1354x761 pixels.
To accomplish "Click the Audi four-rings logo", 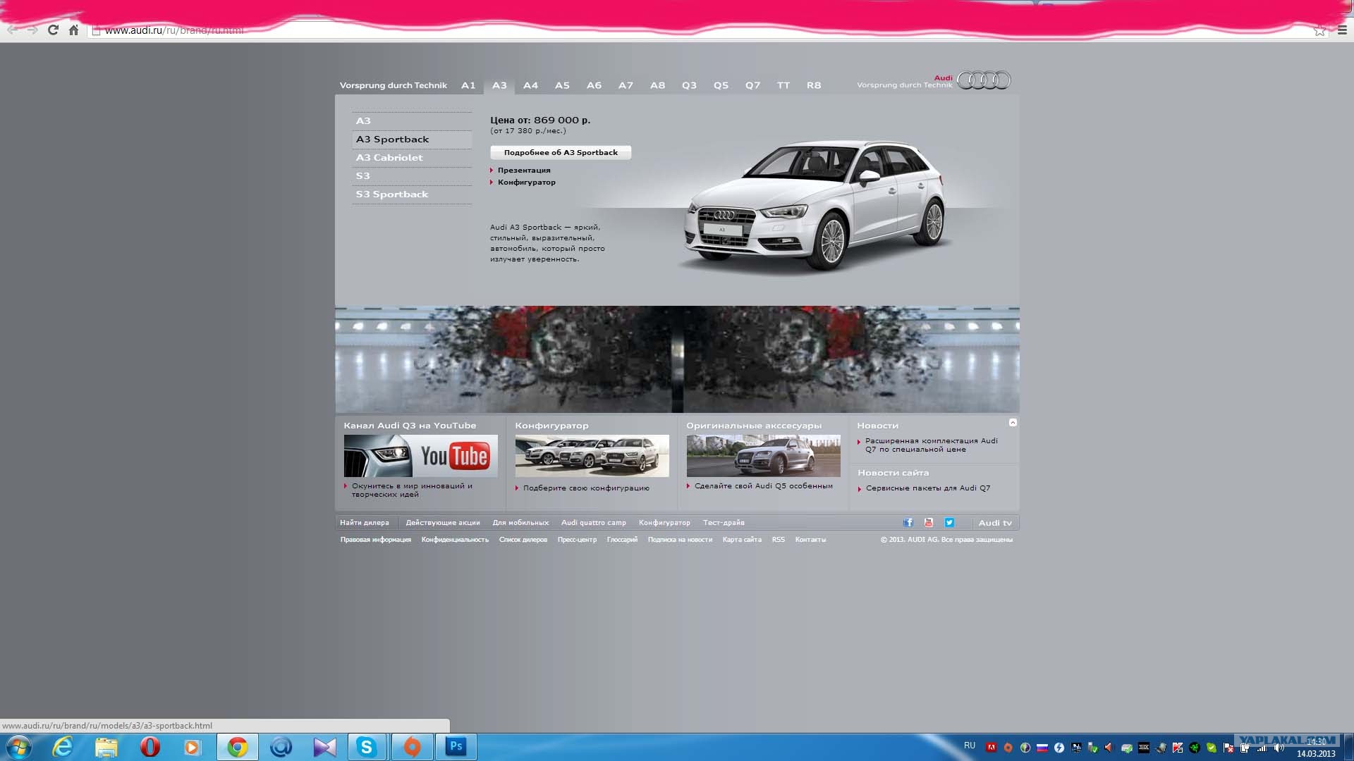I will click(984, 80).
